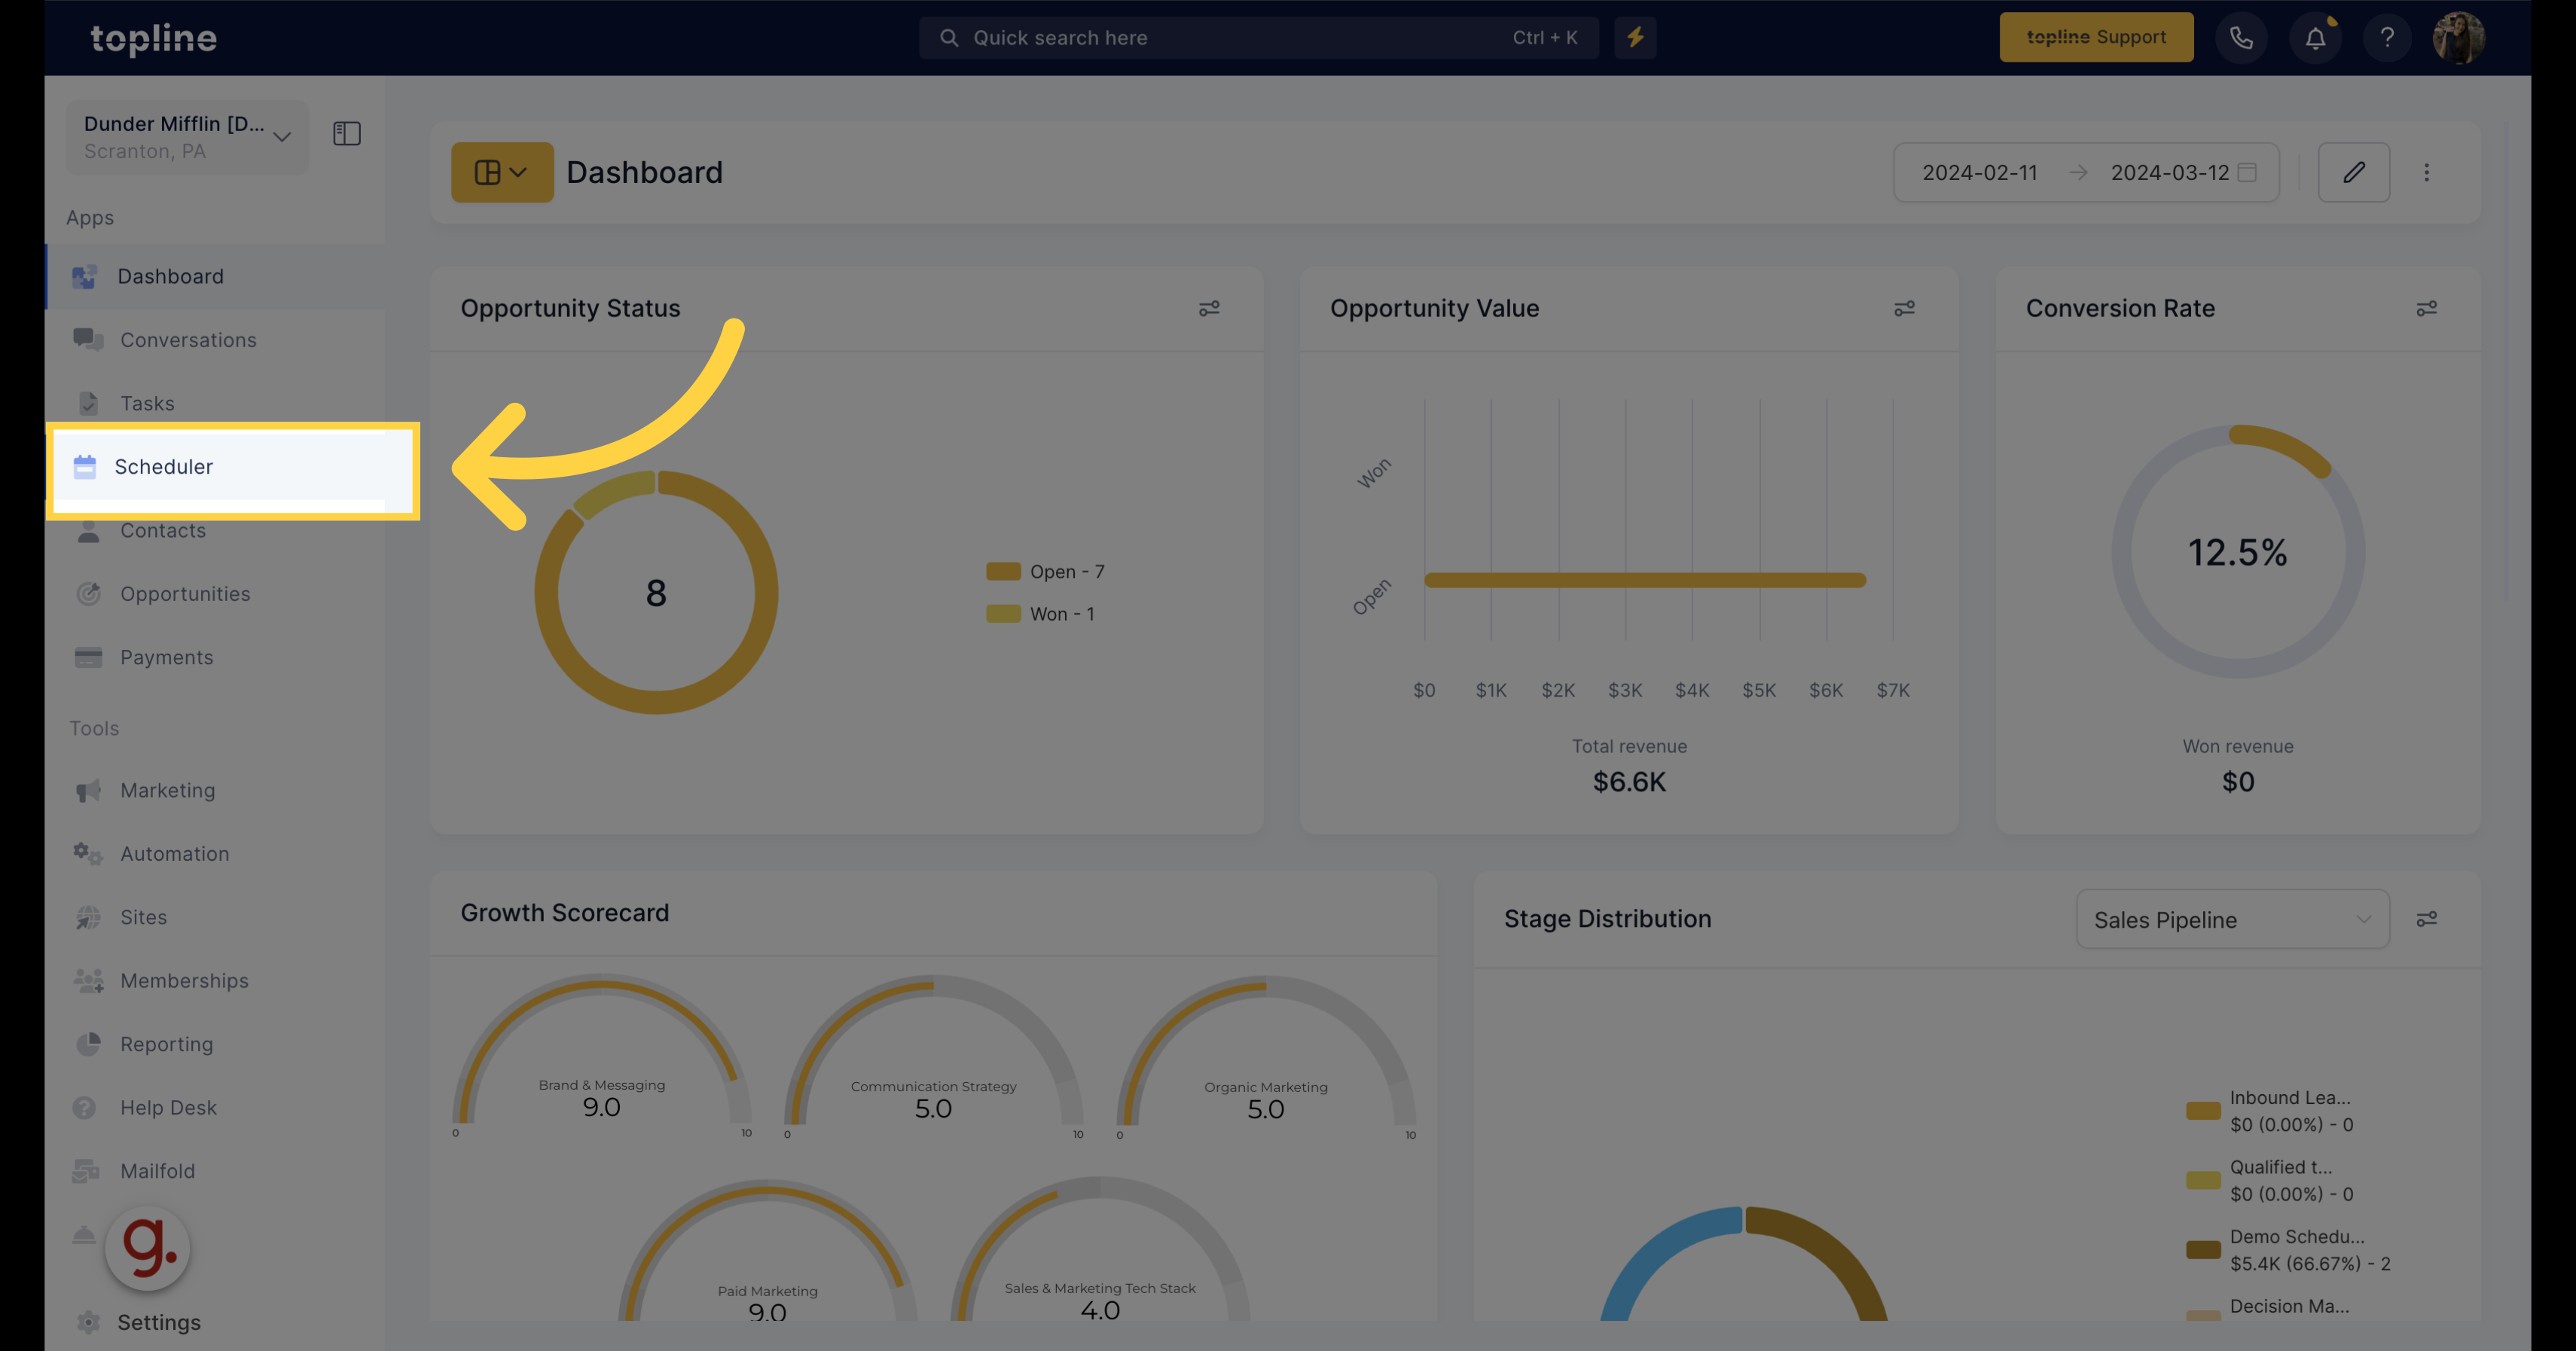Click the 12.5% conversion rate ring
Viewport: 2576px width, 1351px height.
[2238, 551]
